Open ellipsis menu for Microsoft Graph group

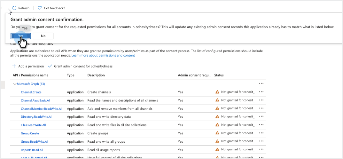[x=261, y=84]
